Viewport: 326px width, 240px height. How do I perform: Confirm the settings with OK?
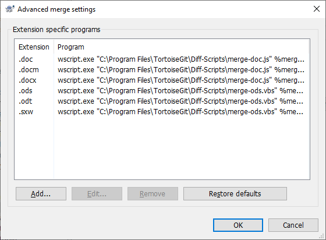coord(238,225)
